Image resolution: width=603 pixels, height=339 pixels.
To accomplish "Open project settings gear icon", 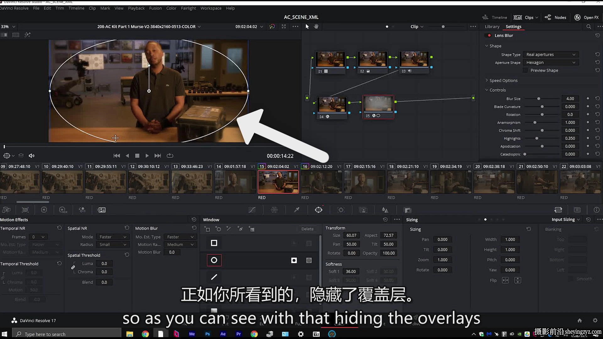I will tap(595, 320).
